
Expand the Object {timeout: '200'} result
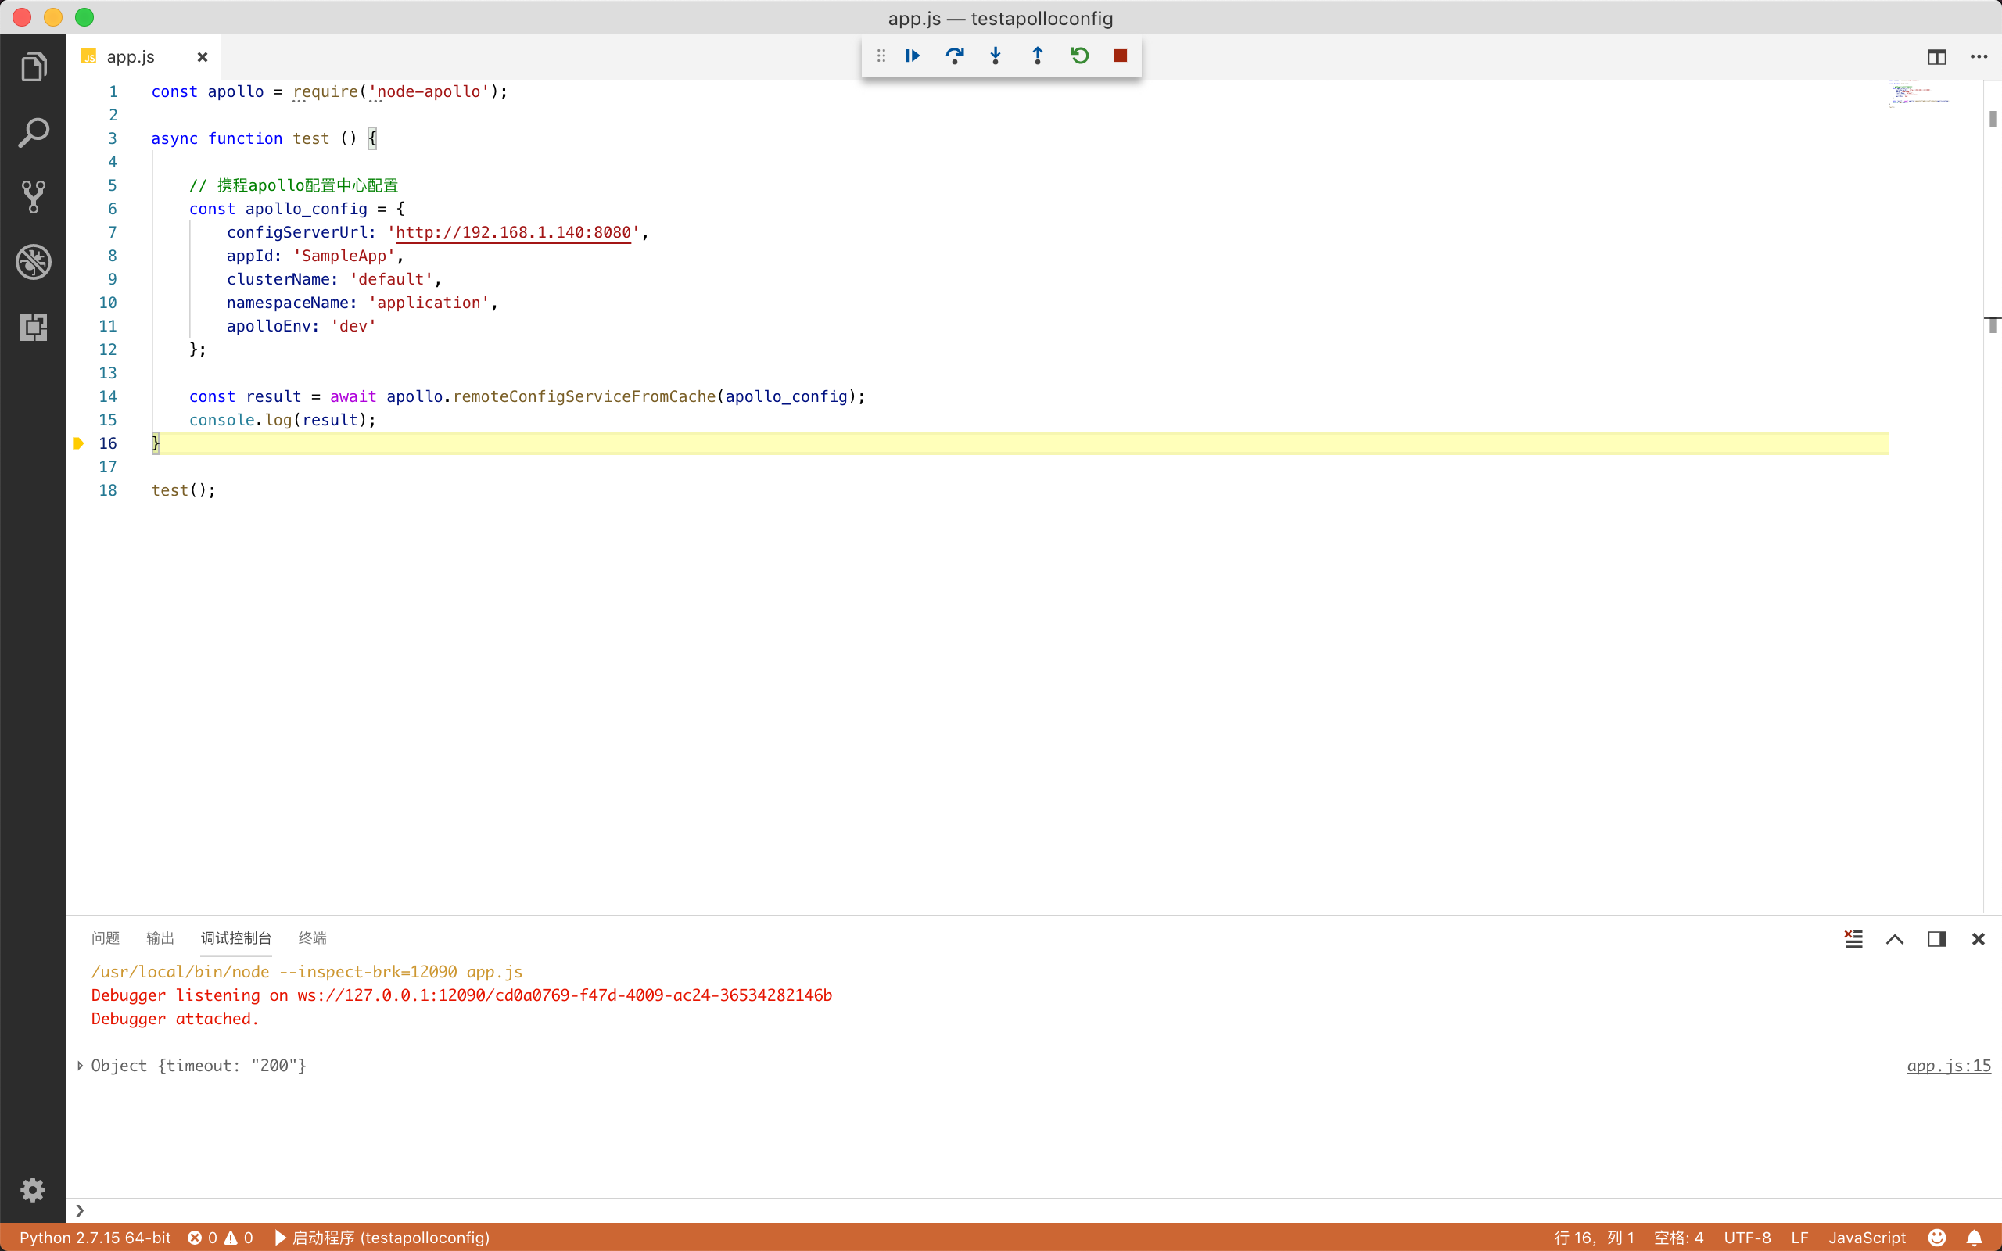coord(79,1065)
